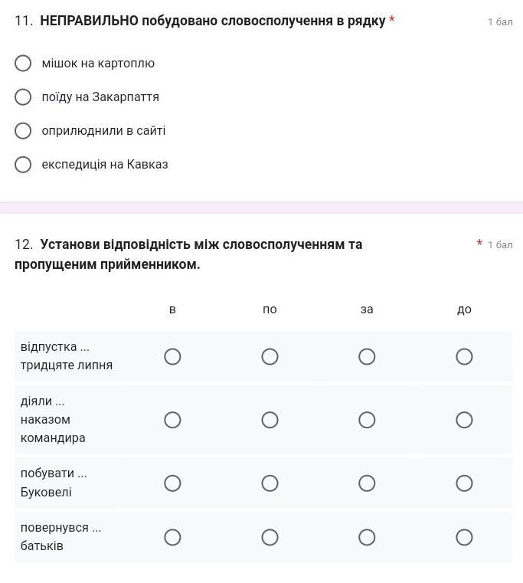The height and width of the screenshot is (583, 523).
Task: Choose the answer "поїду на Закарпаття"
Action: (x=23, y=97)
